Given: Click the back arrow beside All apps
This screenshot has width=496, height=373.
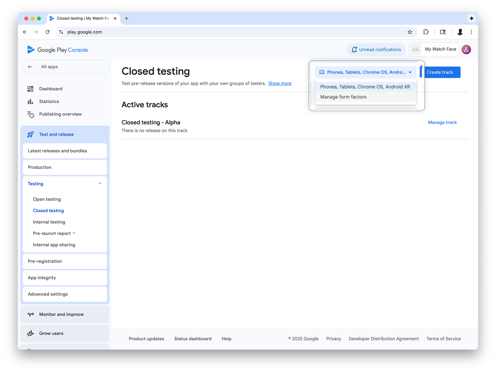Looking at the screenshot, I should tap(30, 67).
